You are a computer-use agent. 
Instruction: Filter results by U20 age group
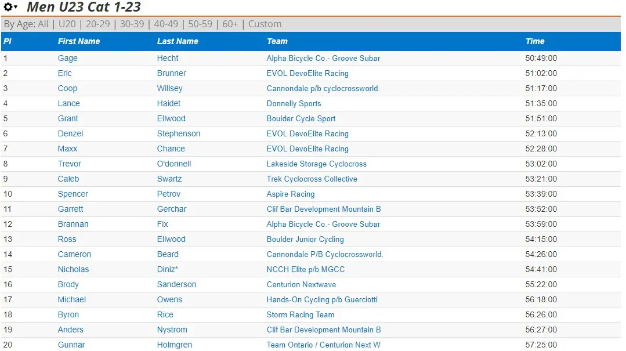67,24
